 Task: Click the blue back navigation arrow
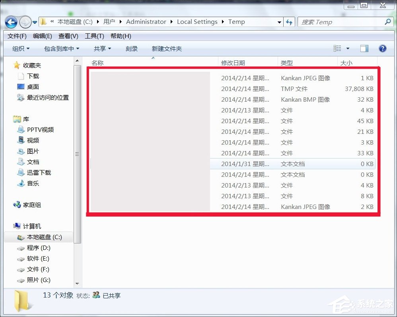(12, 22)
